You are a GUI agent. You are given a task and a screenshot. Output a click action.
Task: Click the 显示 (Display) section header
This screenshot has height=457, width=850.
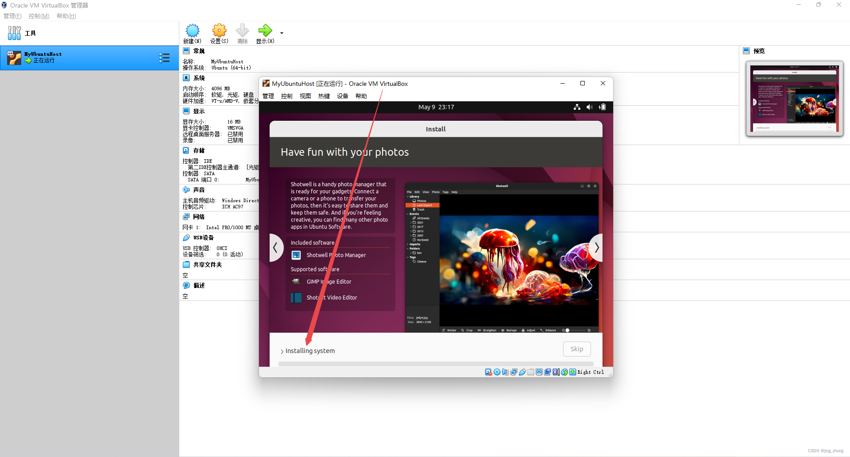pos(199,111)
